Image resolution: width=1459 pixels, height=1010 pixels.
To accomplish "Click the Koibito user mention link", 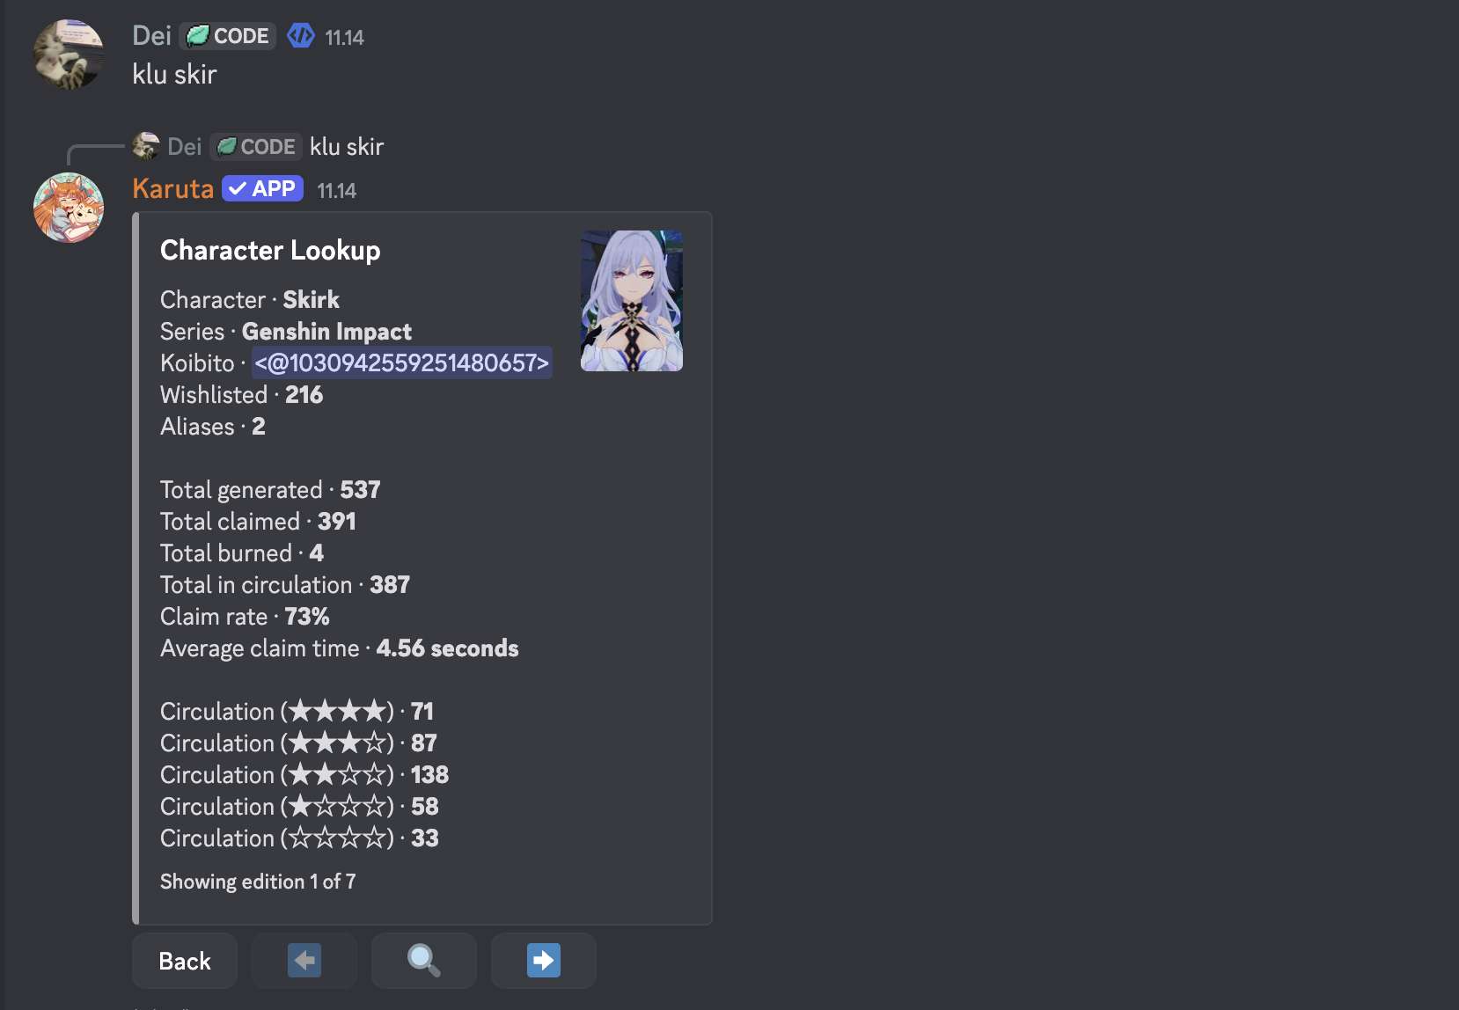I will tap(402, 362).
